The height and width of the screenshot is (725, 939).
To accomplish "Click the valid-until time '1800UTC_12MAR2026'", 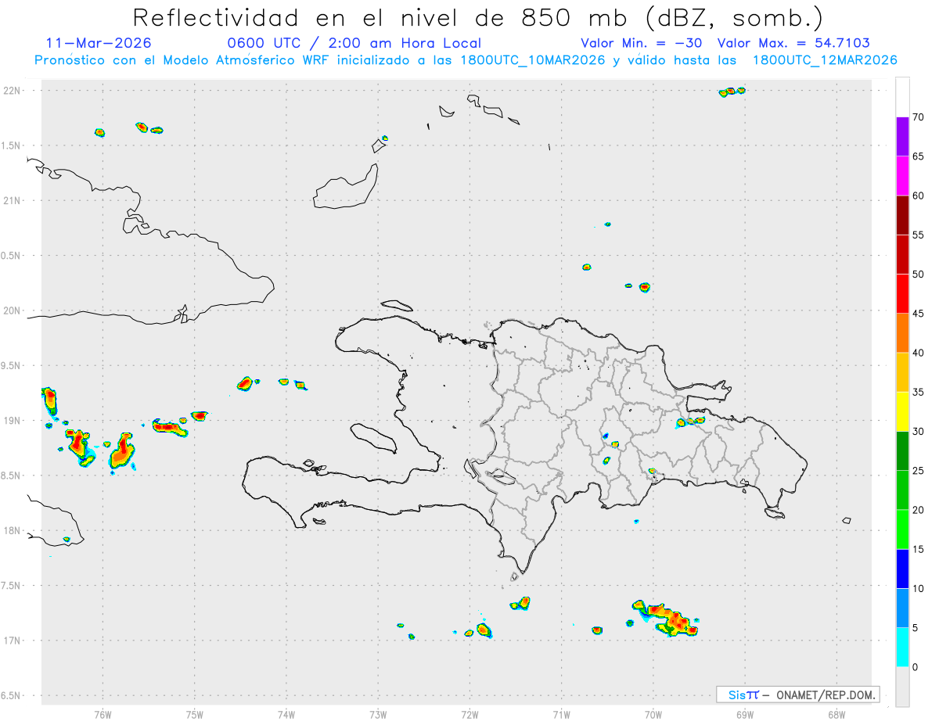I will [x=825, y=60].
